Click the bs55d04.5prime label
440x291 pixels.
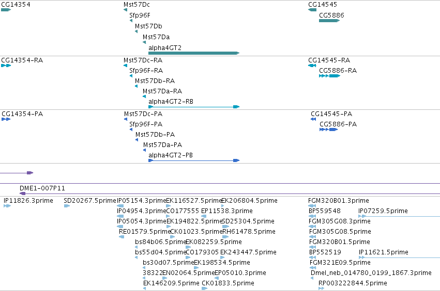pyautogui.click(x=161, y=252)
